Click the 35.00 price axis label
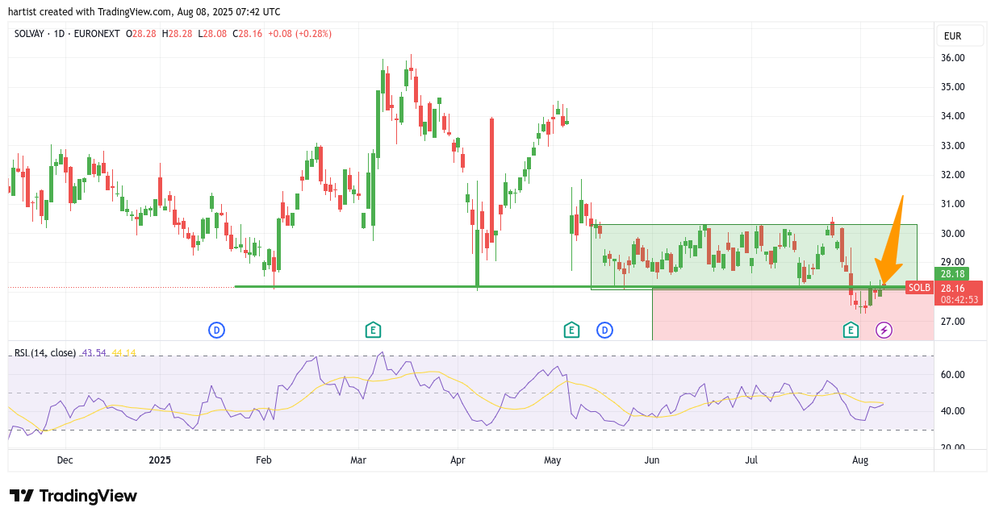The height and width of the screenshot is (520, 995). tap(953, 87)
